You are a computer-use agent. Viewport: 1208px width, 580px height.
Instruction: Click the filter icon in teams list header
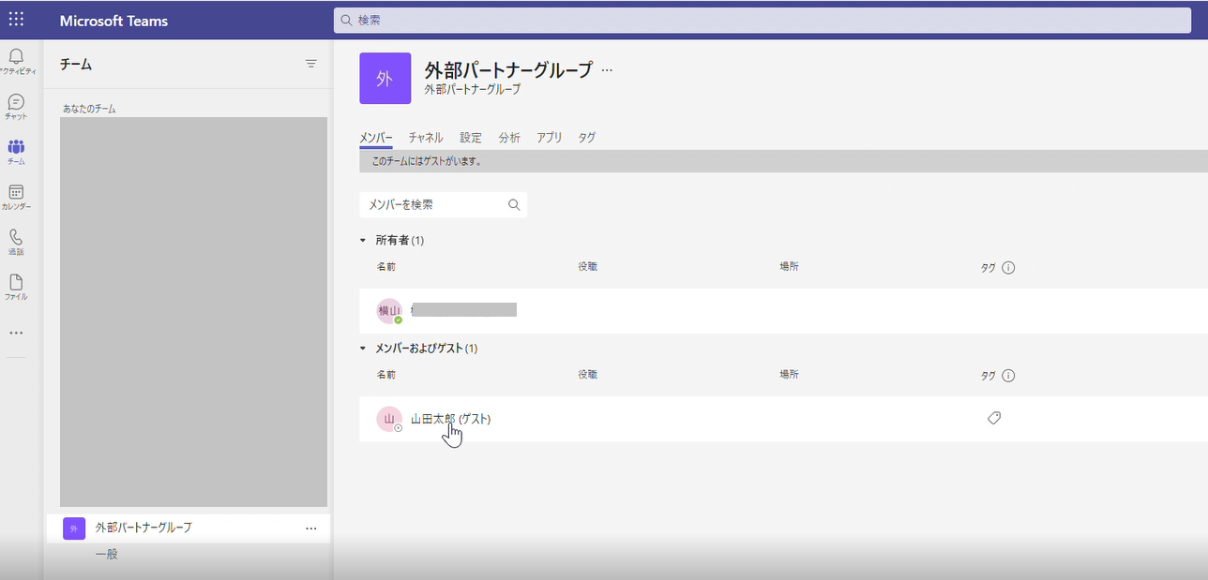tap(311, 64)
